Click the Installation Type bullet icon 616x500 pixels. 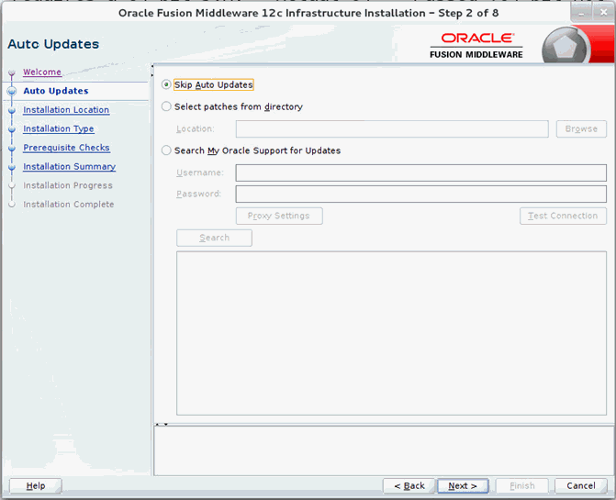click(12, 129)
